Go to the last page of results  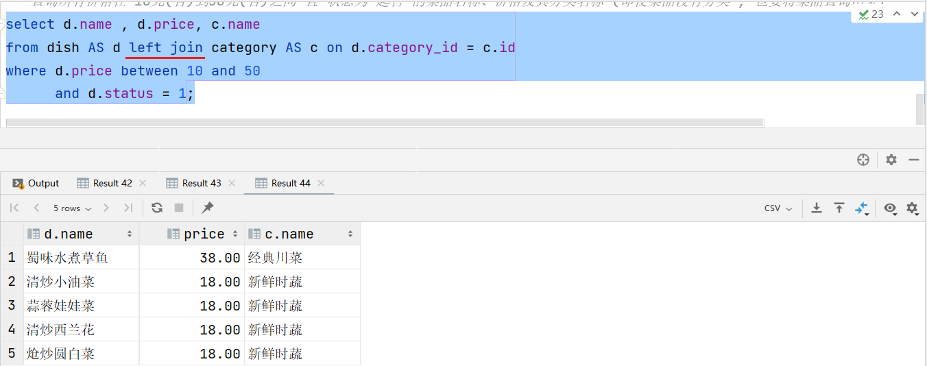128,208
